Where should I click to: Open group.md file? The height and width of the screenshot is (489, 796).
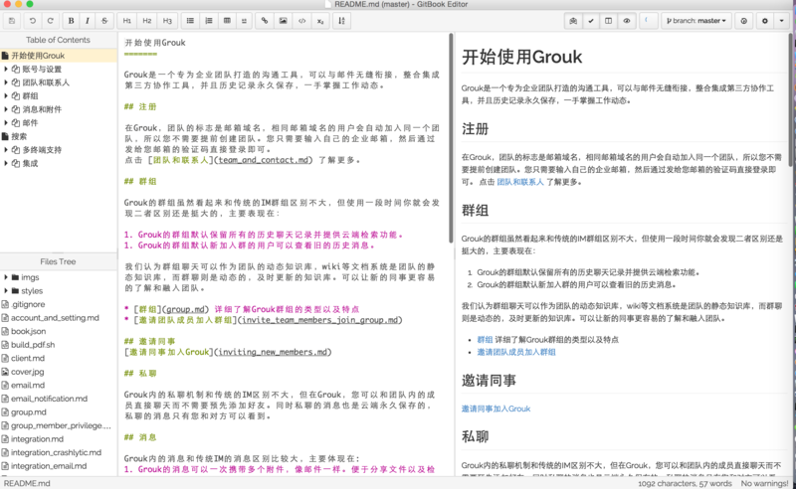59,411
